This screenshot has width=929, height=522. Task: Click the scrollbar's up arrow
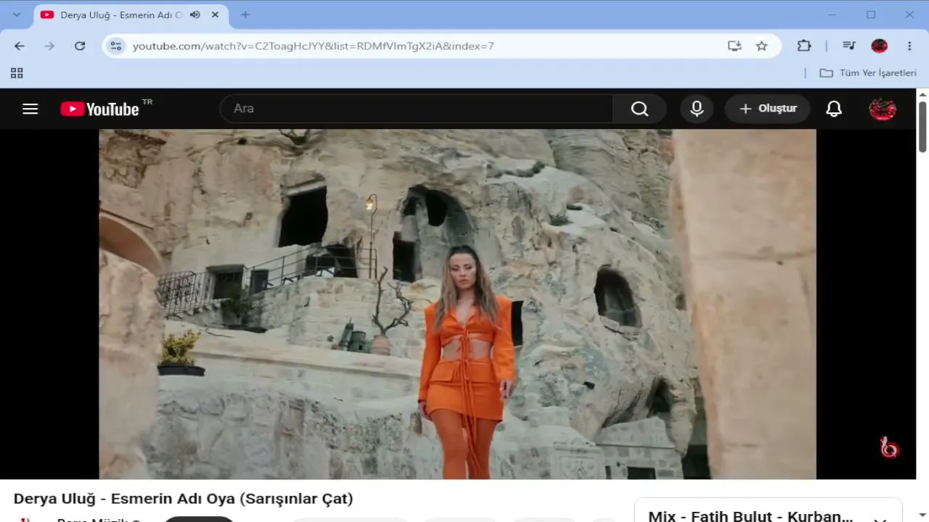[x=922, y=94]
